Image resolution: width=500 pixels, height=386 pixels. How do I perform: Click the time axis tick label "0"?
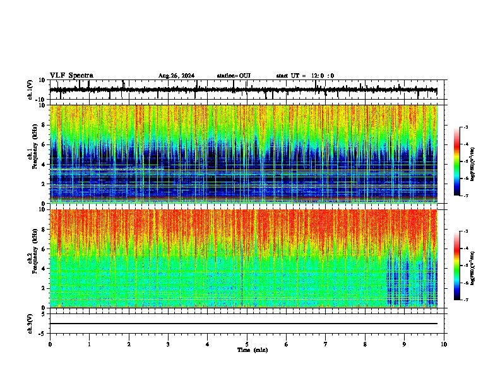click(x=50, y=344)
